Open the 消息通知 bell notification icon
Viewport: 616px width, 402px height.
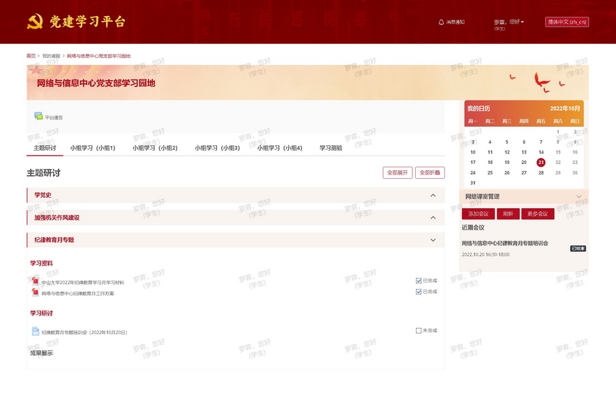(441, 22)
